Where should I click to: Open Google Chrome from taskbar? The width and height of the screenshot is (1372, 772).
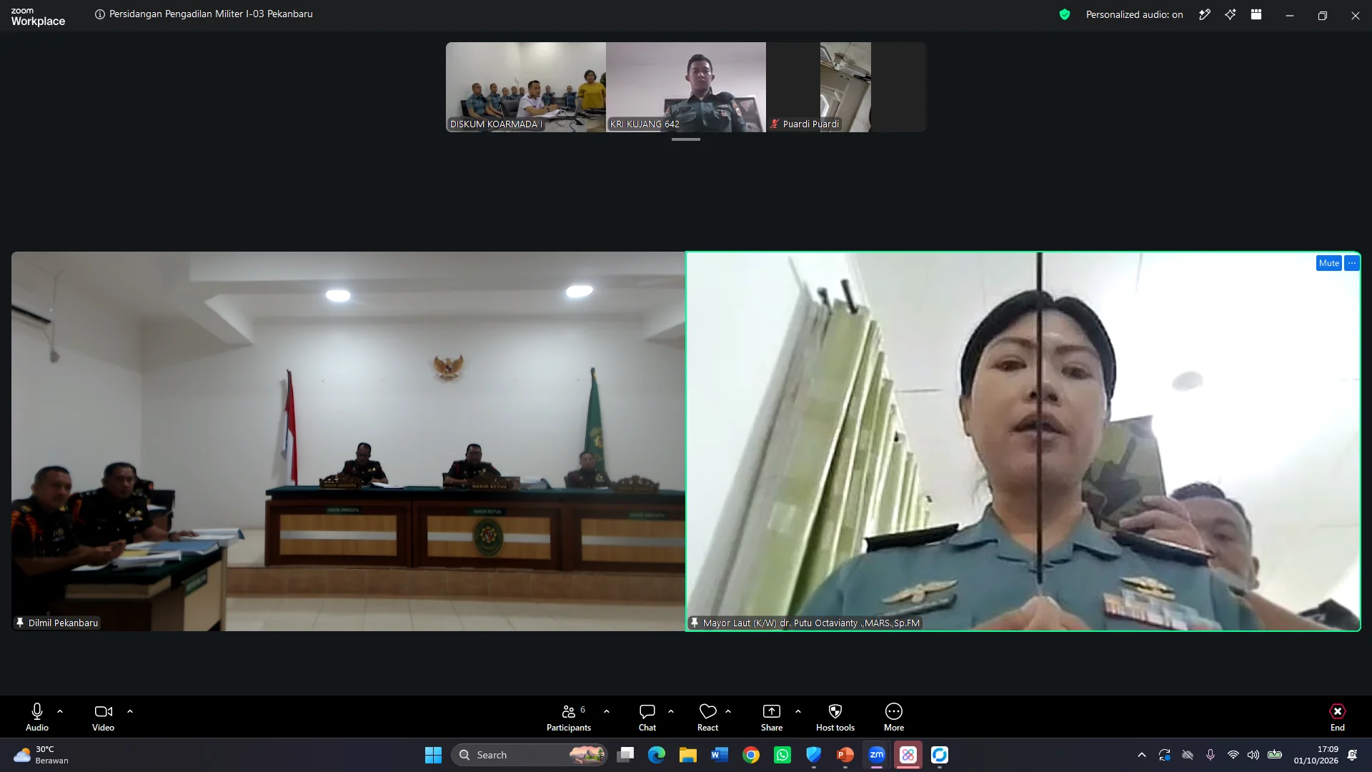[751, 755]
